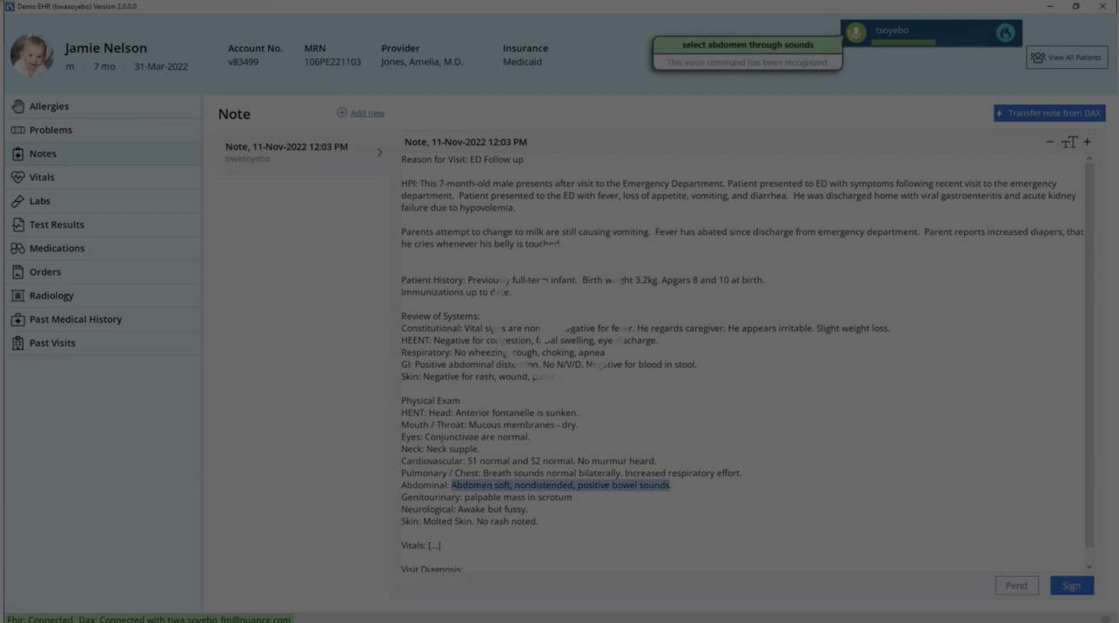
Task: Open Past Visits section
Action: click(x=102, y=343)
